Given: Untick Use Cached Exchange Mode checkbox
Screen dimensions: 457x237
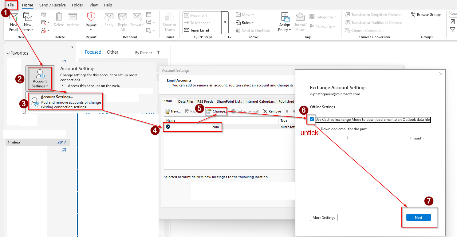Looking at the screenshot, I should (x=312, y=119).
